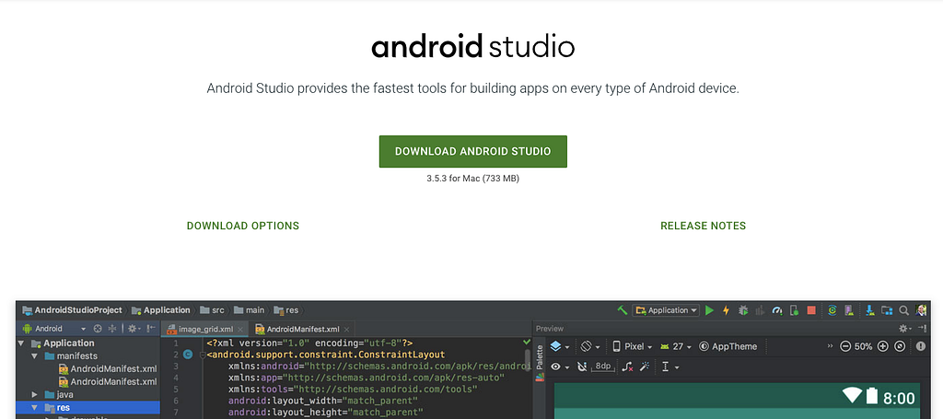
Task: Click the main breadcrumb item
Action: pos(249,310)
